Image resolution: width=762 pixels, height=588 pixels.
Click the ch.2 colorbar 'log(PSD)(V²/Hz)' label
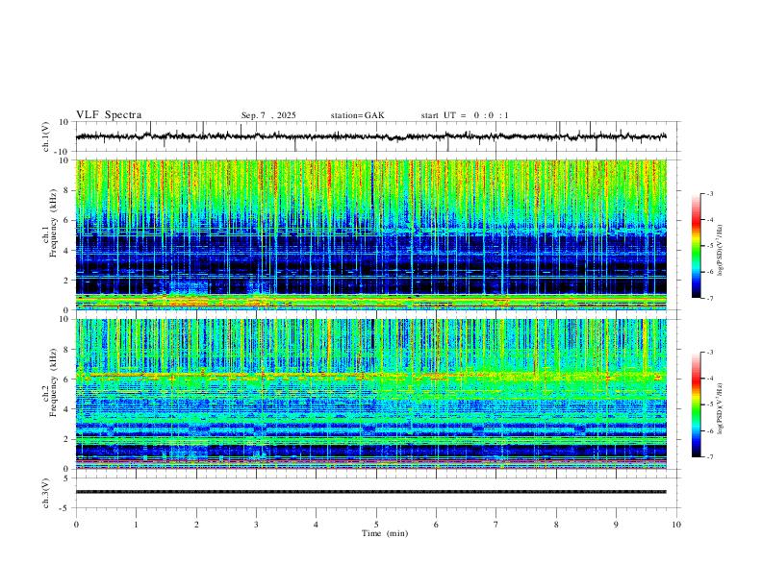tap(721, 408)
